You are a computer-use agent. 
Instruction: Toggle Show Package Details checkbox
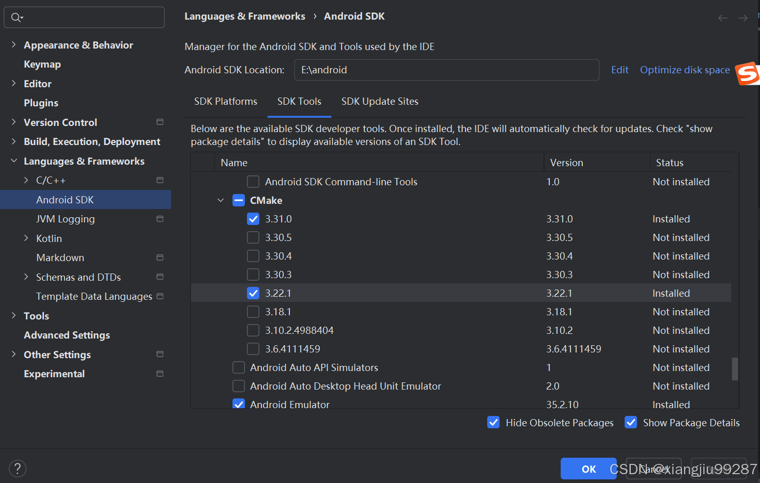pyautogui.click(x=631, y=423)
